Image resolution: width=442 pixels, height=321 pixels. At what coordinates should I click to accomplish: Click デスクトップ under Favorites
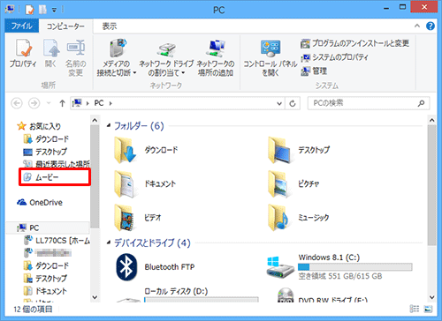coord(45,152)
